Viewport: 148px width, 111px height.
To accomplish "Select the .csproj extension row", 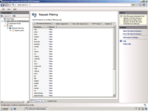I will [73, 52].
